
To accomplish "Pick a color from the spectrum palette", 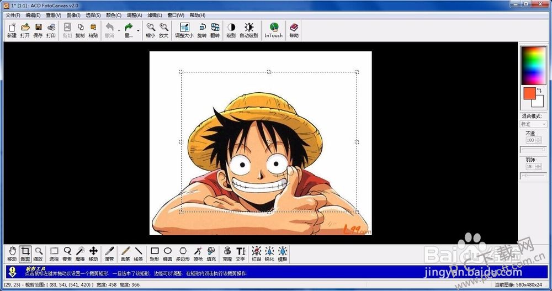I will [533, 65].
